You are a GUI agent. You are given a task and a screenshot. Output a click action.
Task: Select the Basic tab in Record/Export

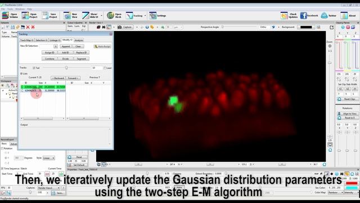tap(4, 144)
